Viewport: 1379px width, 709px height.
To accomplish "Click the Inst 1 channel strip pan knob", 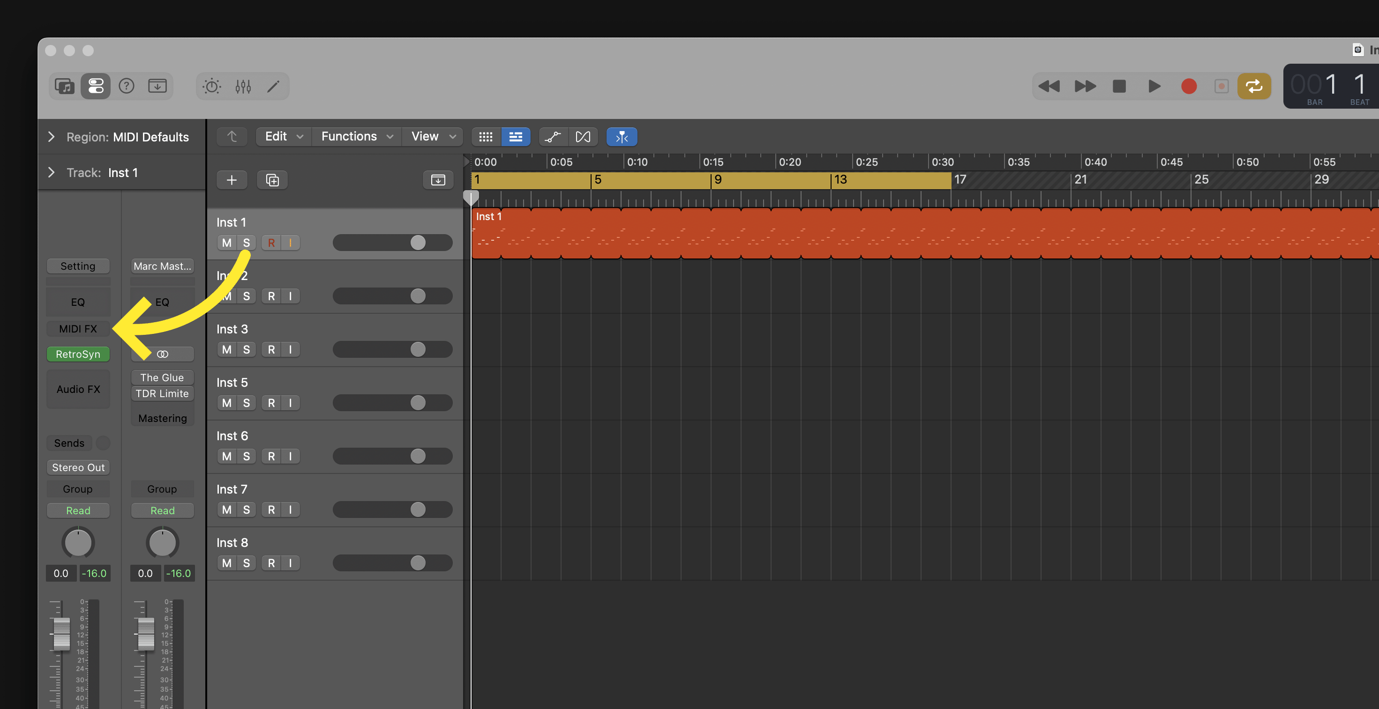I will pos(78,543).
